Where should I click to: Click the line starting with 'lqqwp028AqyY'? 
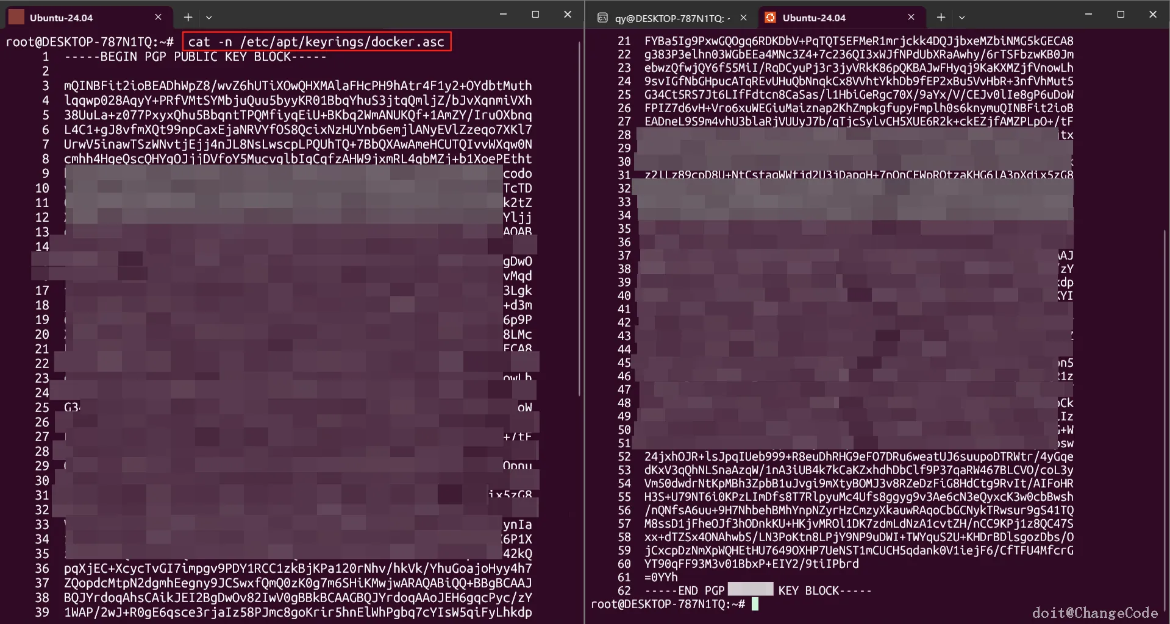tap(298, 101)
